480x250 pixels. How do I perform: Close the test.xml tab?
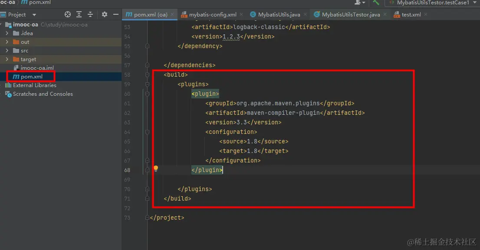point(426,14)
